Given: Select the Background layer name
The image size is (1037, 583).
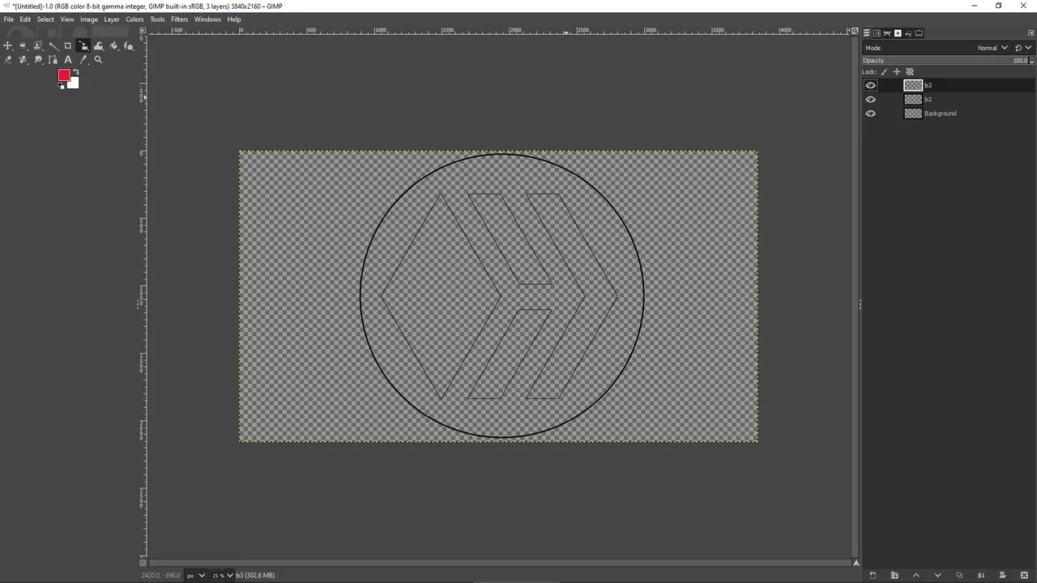Looking at the screenshot, I should (x=940, y=113).
